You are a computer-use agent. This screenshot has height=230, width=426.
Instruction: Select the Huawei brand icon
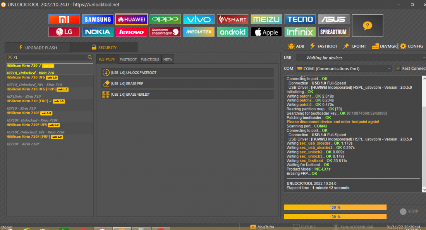131,19
